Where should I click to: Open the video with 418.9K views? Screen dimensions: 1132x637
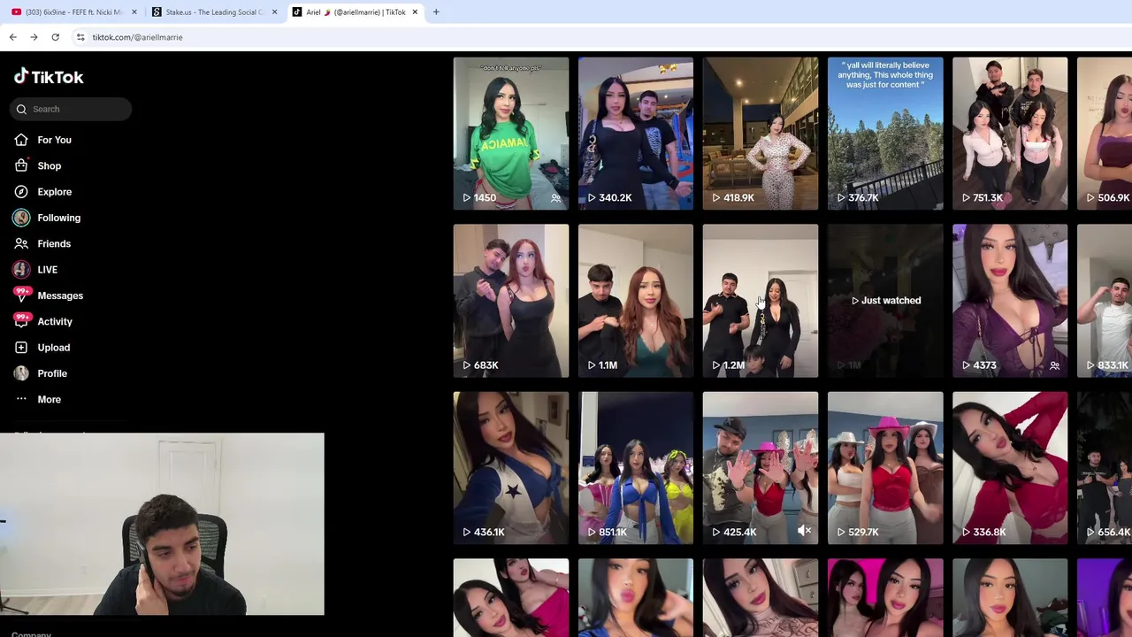click(761, 134)
